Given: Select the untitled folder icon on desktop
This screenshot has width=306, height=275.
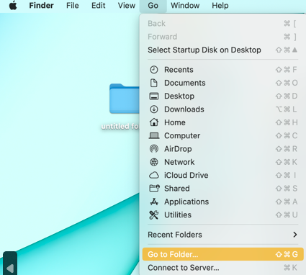Looking at the screenshot, I should point(125,99).
